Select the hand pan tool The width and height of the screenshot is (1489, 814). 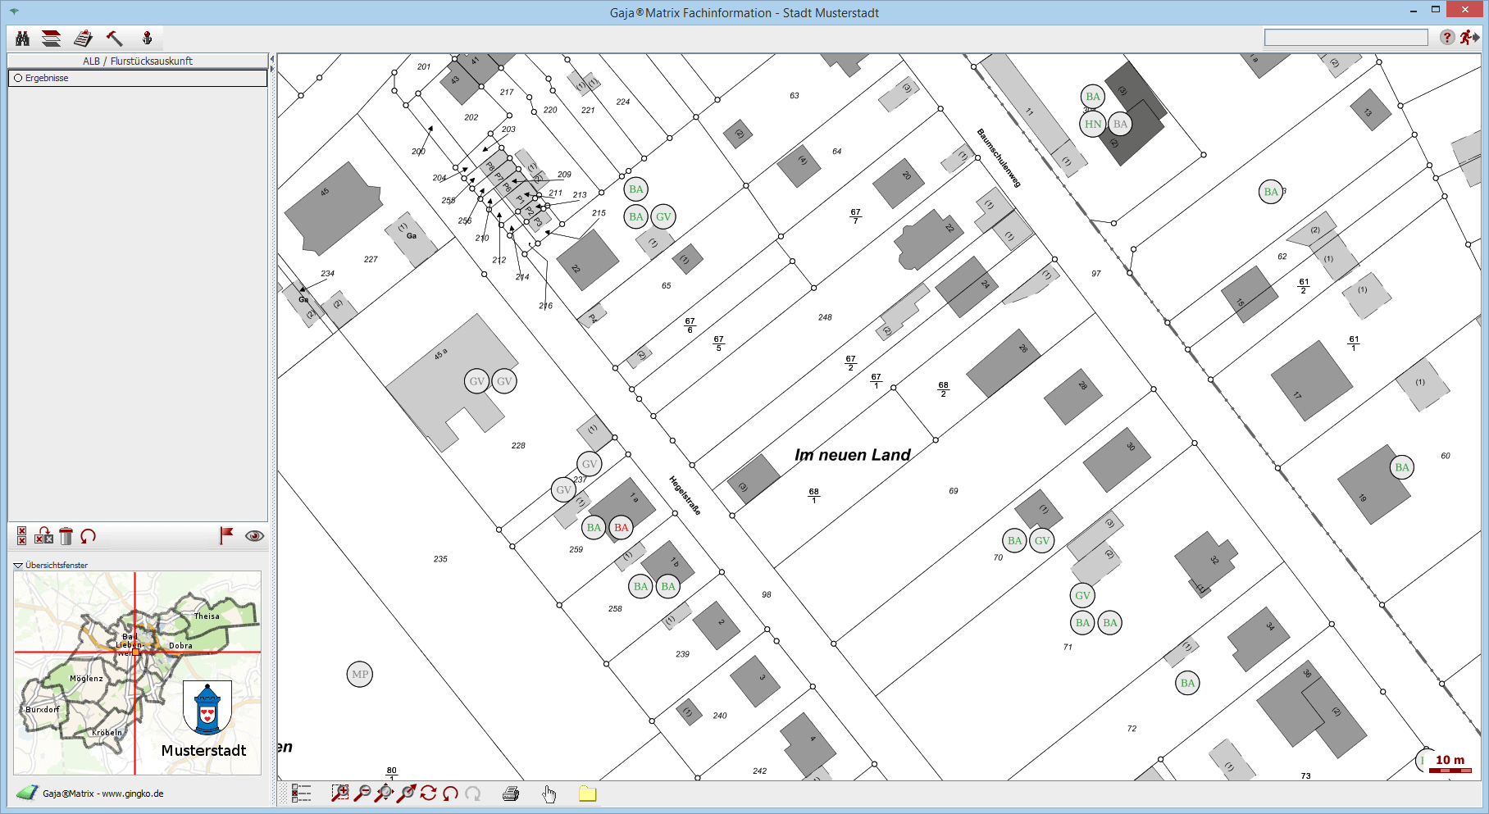[549, 793]
